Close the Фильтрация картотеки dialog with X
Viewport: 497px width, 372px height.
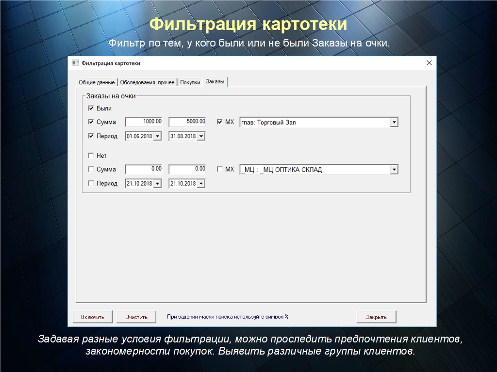tap(429, 63)
